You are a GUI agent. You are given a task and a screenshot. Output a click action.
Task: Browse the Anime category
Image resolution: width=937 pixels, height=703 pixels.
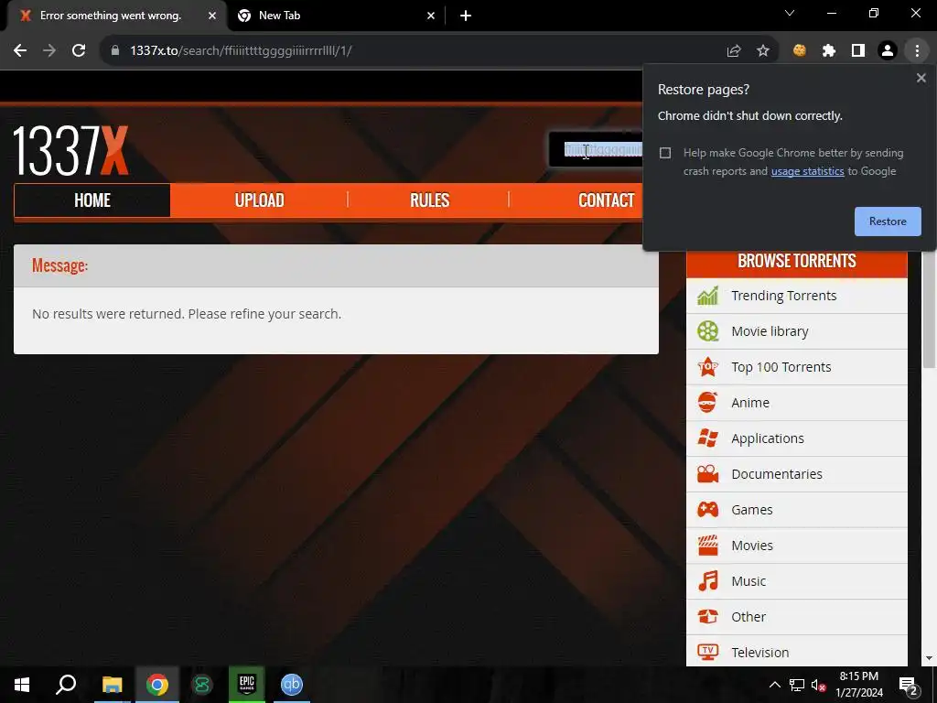point(750,403)
